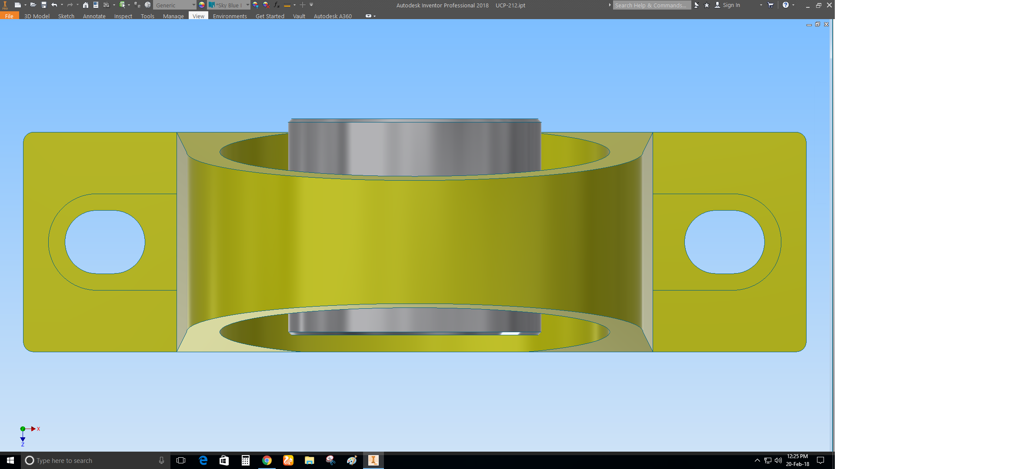Image resolution: width=1017 pixels, height=469 pixels.
Task: Click the Home view icon
Action: (86, 5)
